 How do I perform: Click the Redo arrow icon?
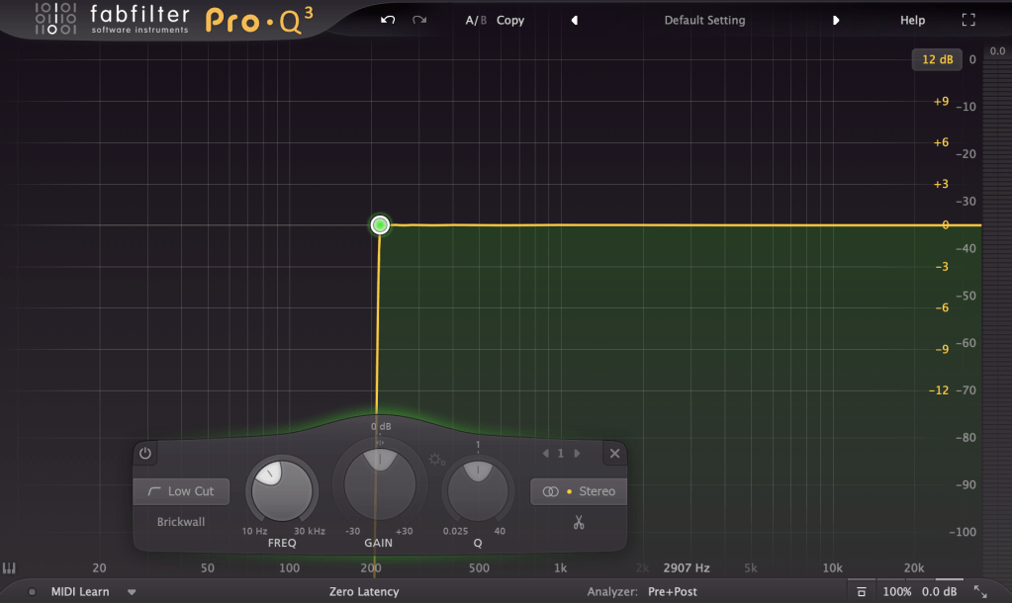[x=419, y=20]
